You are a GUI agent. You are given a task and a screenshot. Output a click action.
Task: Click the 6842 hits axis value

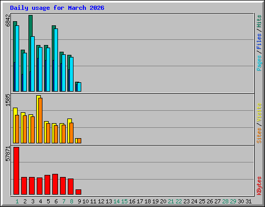(8, 20)
